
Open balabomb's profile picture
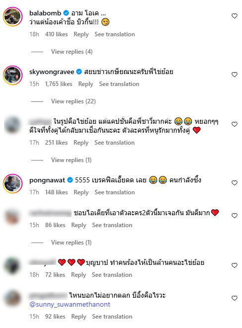tap(12, 17)
